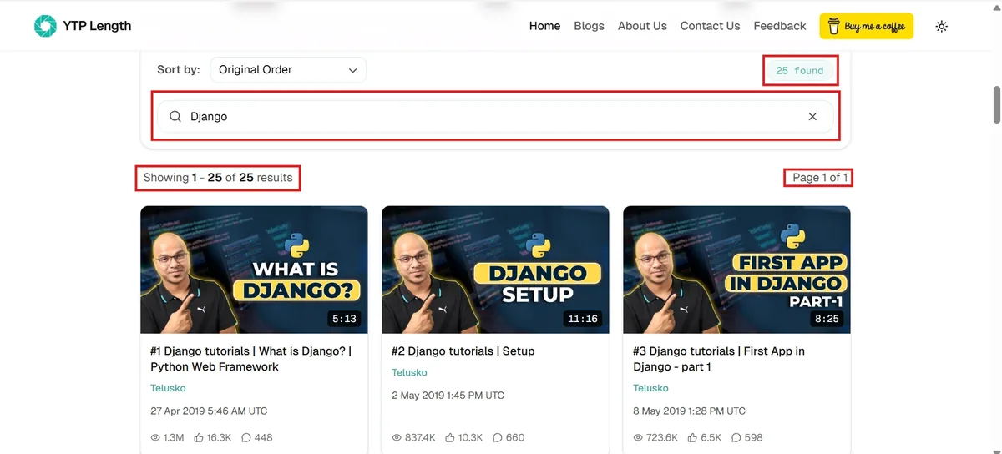Open the Feedback page

780,26
